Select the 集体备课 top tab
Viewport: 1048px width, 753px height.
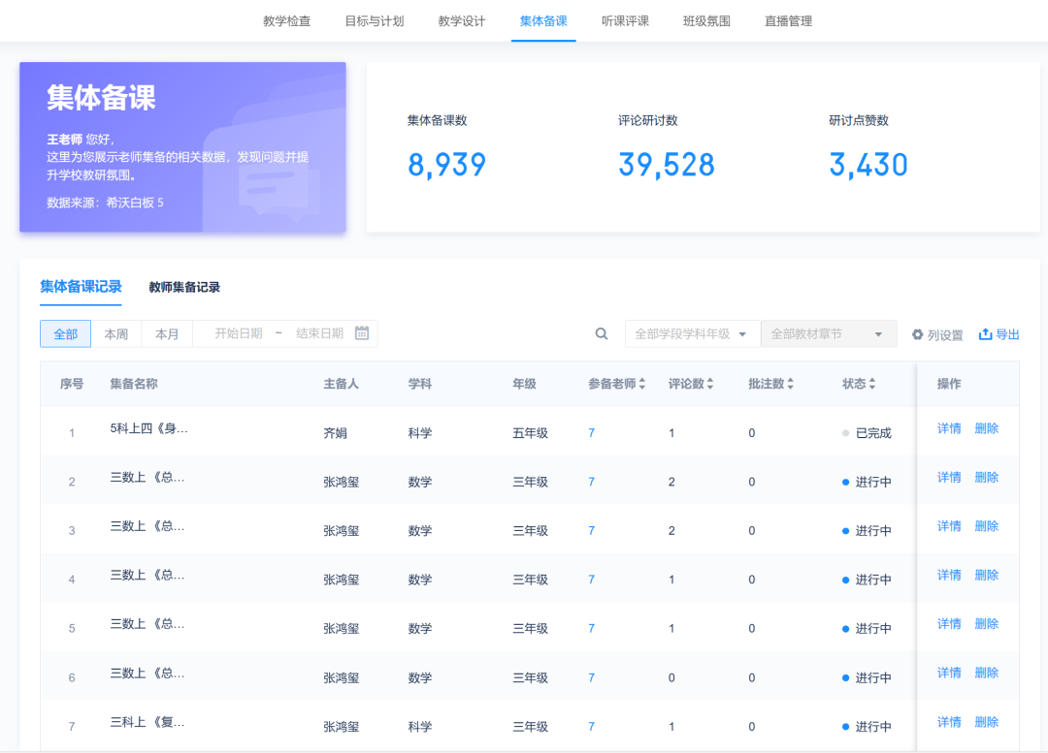[543, 20]
